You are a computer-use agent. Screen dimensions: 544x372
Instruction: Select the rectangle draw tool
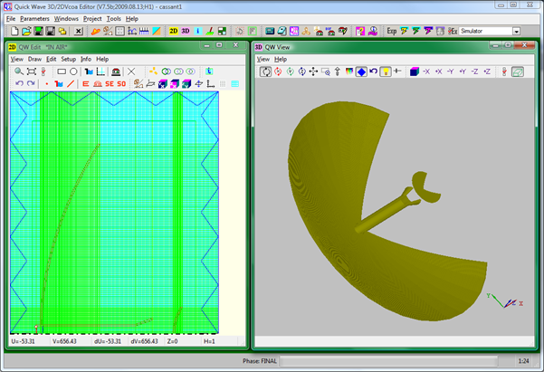[62, 71]
